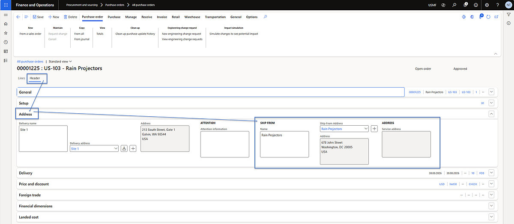The height and width of the screenshot is (224, 514).
Task: Expand Price and discount fast tab
Action: click(x=492, y=184)
